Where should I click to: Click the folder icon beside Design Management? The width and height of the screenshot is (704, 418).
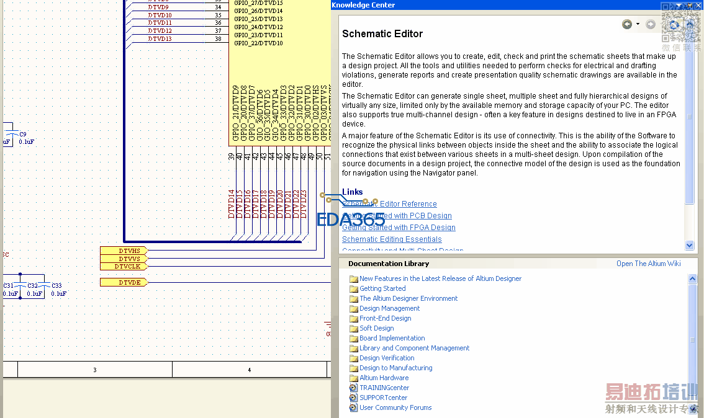coord(354,309)
